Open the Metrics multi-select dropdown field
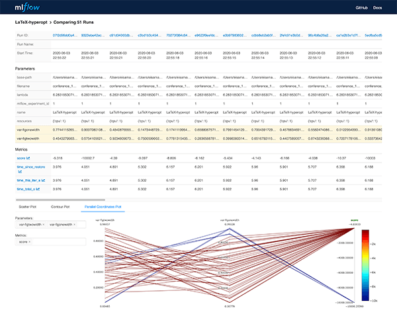The width and height of the screenshot is (397, 322). click(x=51, y=242)
